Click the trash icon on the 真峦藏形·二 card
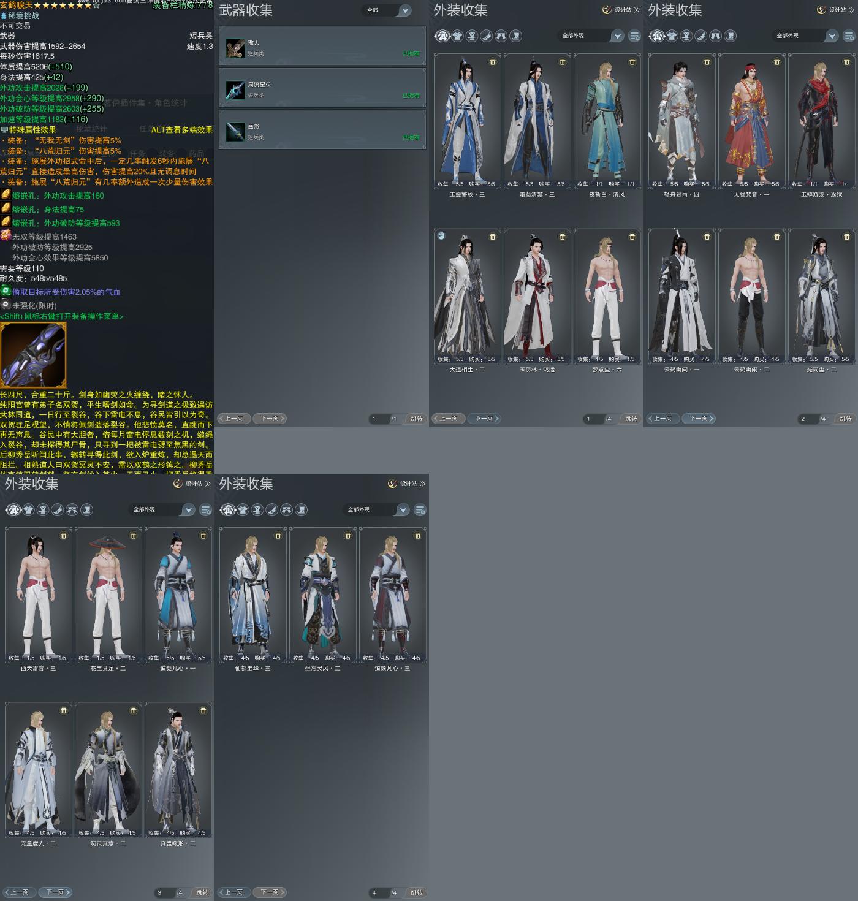 (203, 710)
